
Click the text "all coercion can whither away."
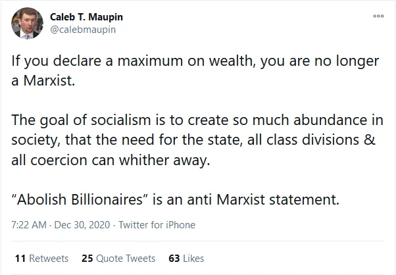111,160
